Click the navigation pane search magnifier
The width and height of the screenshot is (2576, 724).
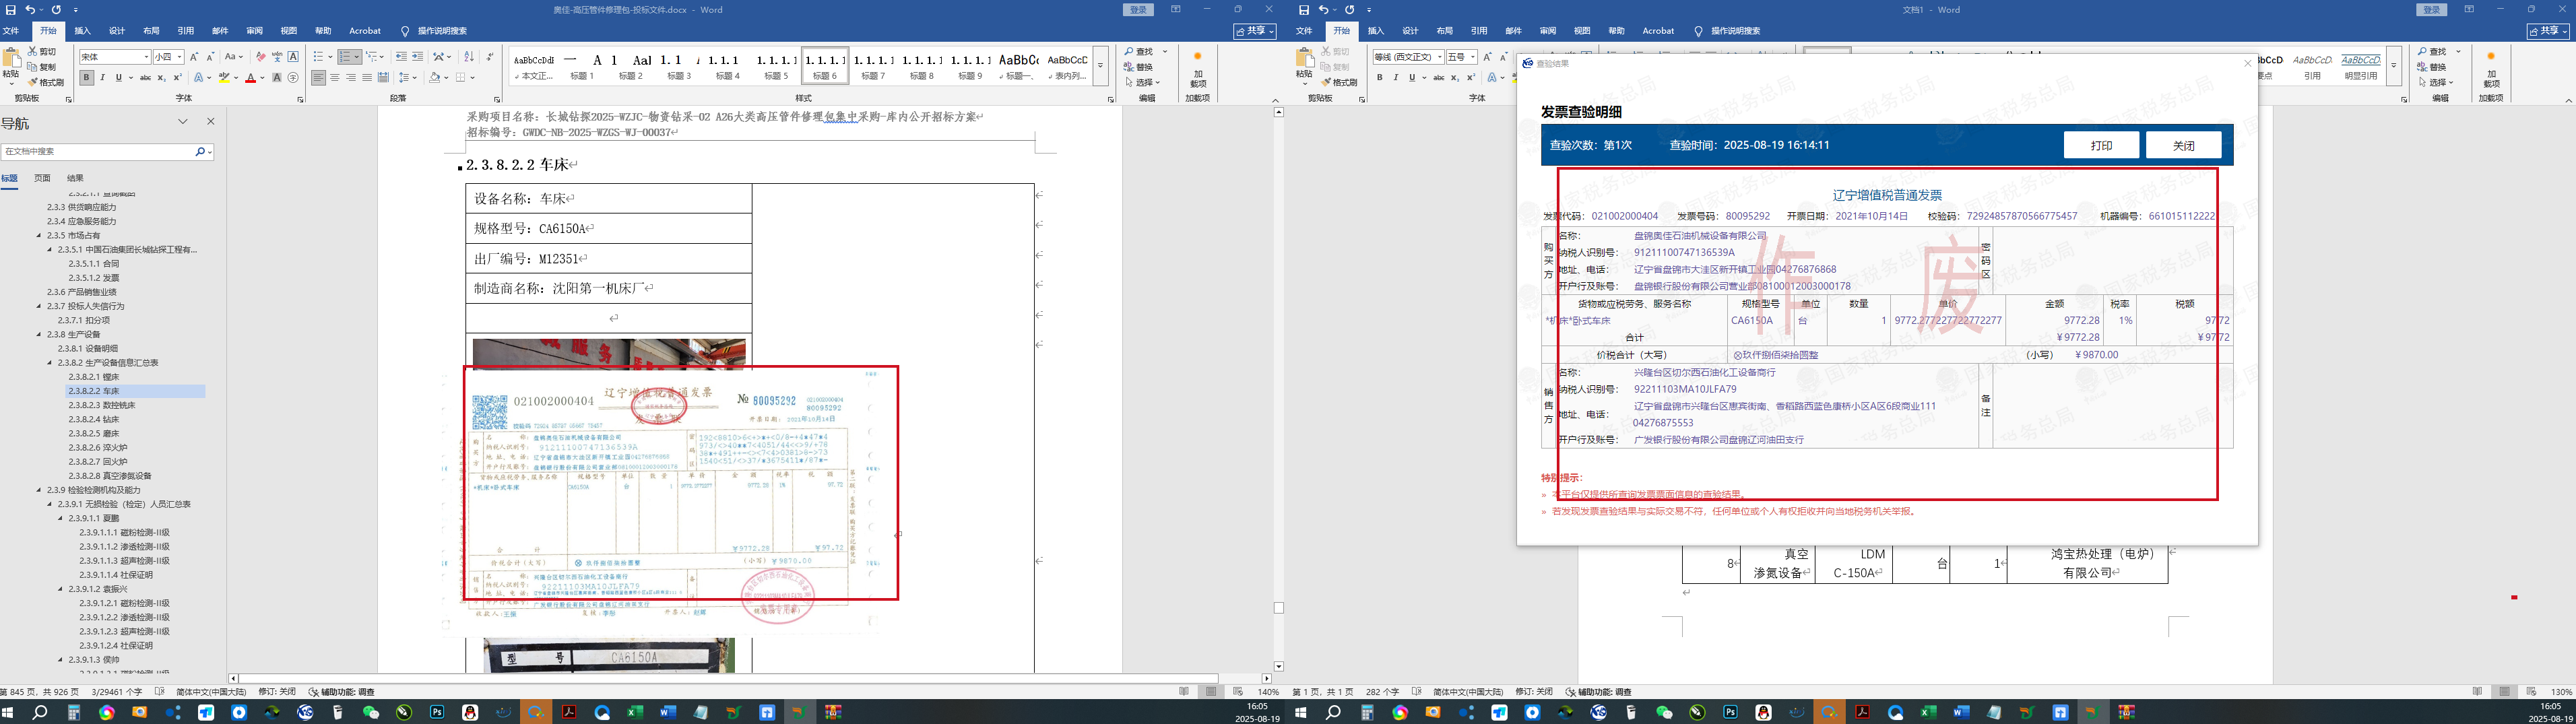click(200, 152)
